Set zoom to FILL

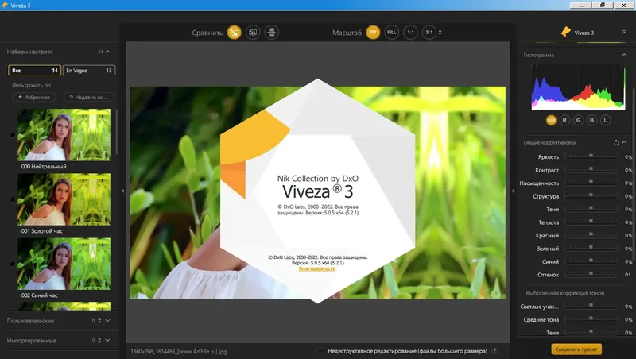[391, 33]
